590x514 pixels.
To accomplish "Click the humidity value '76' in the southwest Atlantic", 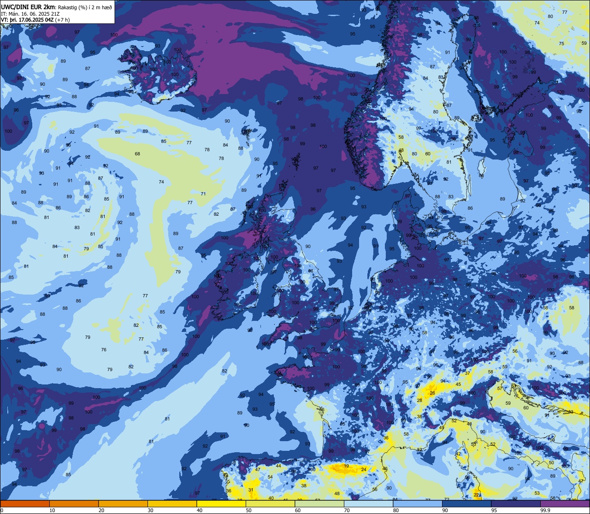I will [104, 350].
